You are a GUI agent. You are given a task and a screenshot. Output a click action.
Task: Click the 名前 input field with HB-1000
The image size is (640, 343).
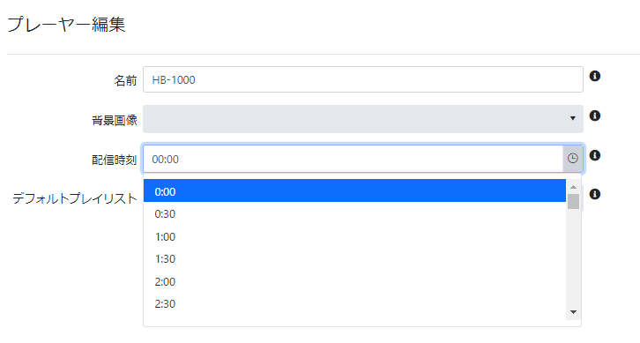tap(363, 79)
